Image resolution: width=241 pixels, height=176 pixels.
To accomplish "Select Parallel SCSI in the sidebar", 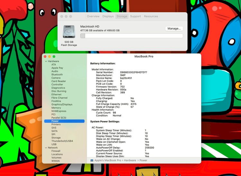I will coord(59,118).
